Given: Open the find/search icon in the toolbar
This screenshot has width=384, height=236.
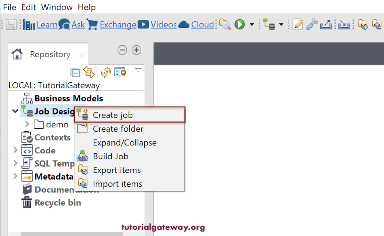Looking at the screenshot, I should tap(225, 24).
